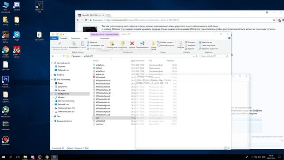Click the Pin to Quick Access pushpin icon
This screenshot has width=284, height=160.
[x=59, y=44]
